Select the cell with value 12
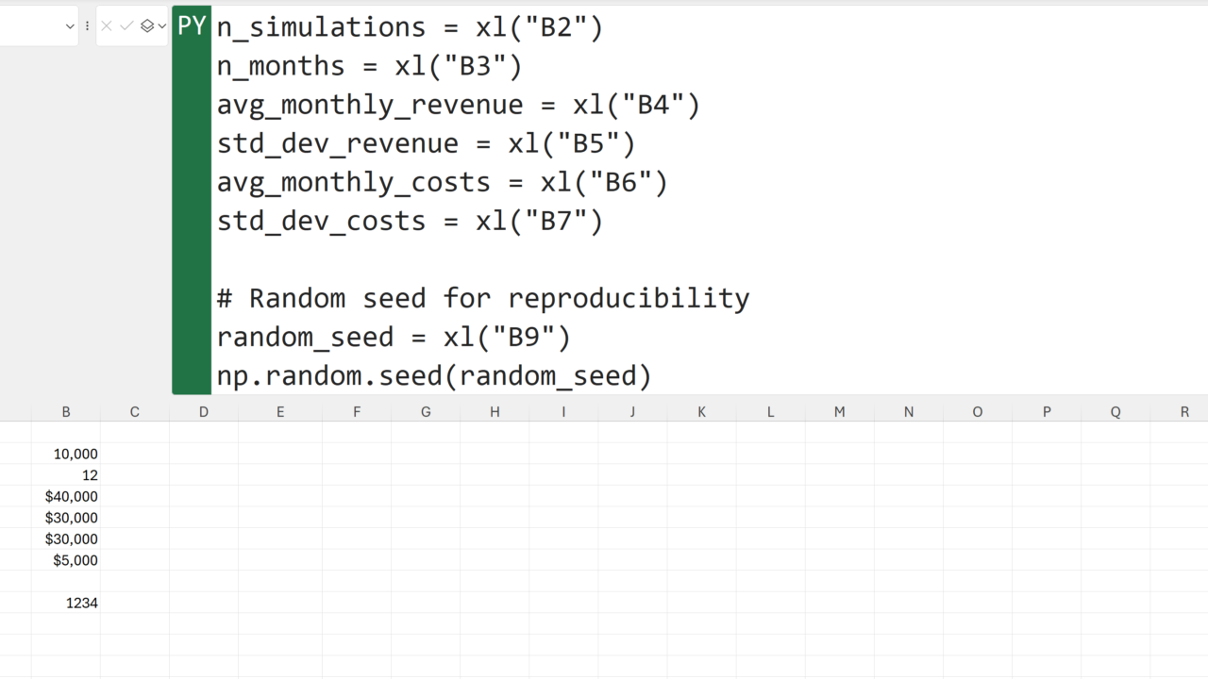Image resolution: width=1208 pixels, height=679 pixels. coord(66,475)
